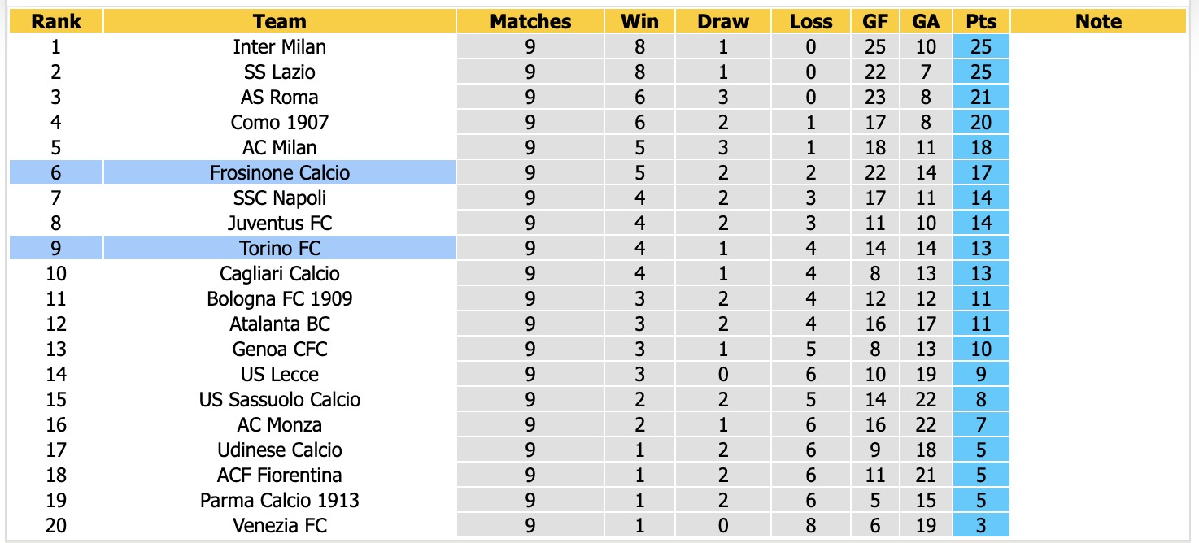The width and height of the screenshot is (1199, 543).
Task: Click the GA column header
Action: (926, 22)
